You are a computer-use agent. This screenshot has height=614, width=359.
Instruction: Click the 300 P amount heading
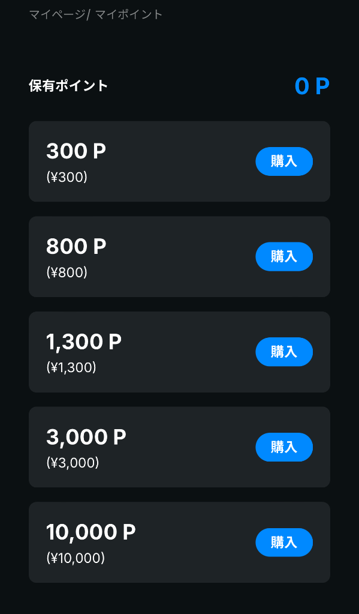click(x=76, y=151)
